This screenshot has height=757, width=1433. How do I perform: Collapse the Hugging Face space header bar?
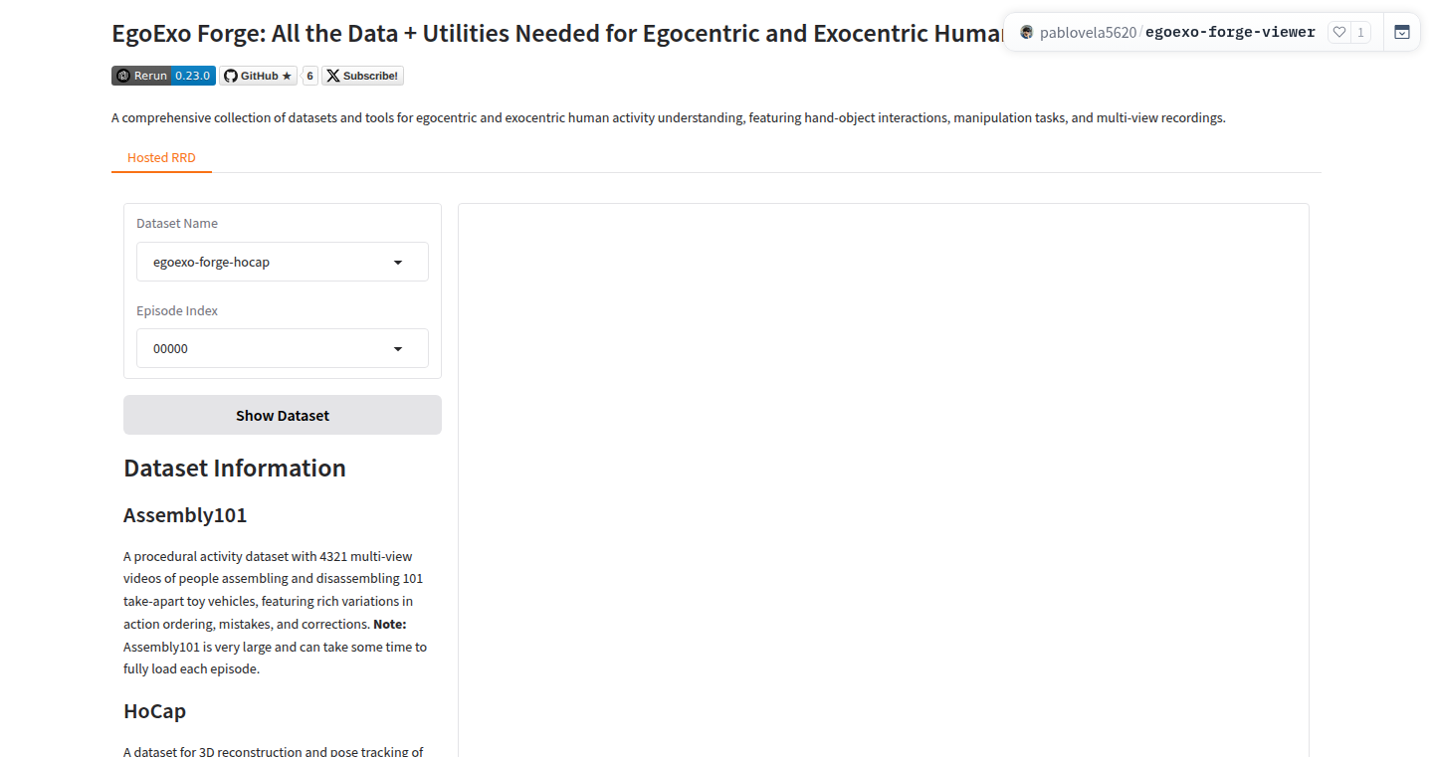click(x=1401, y=32)
